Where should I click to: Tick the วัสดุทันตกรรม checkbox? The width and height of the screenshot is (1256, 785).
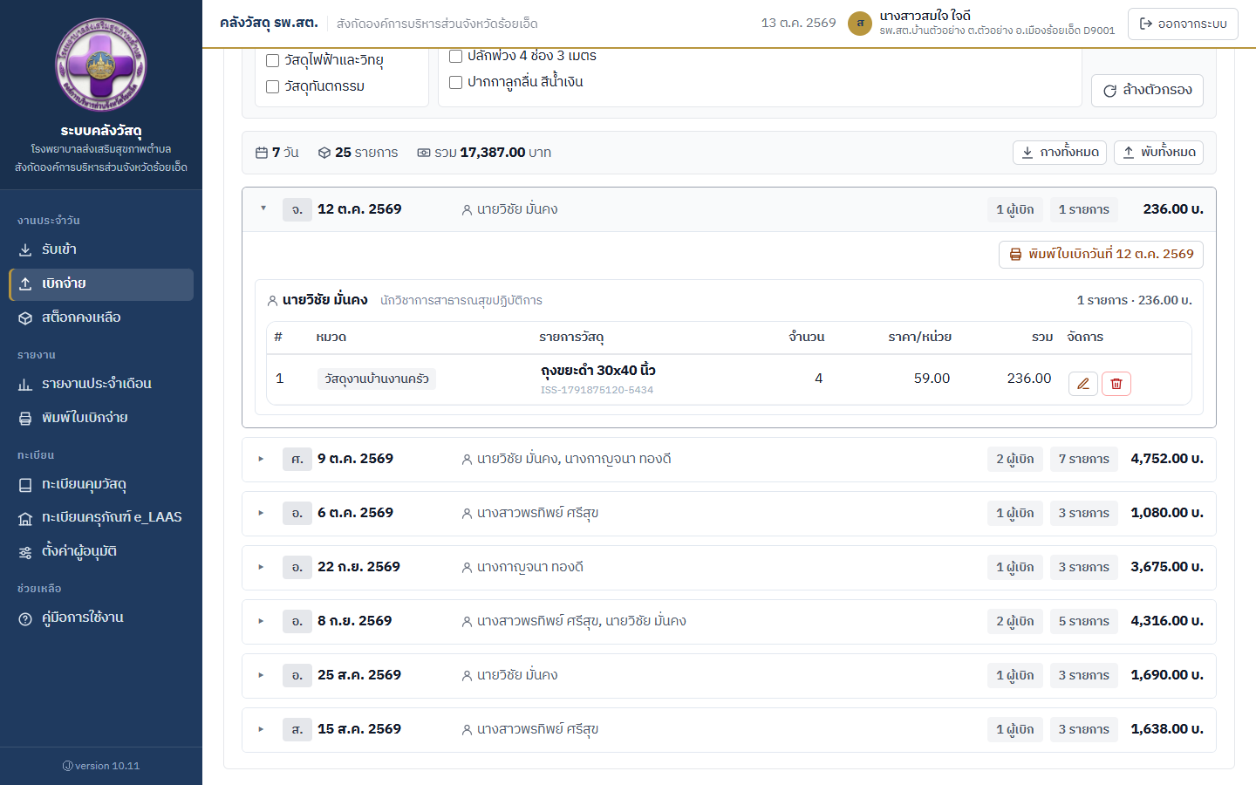(272, 87)
